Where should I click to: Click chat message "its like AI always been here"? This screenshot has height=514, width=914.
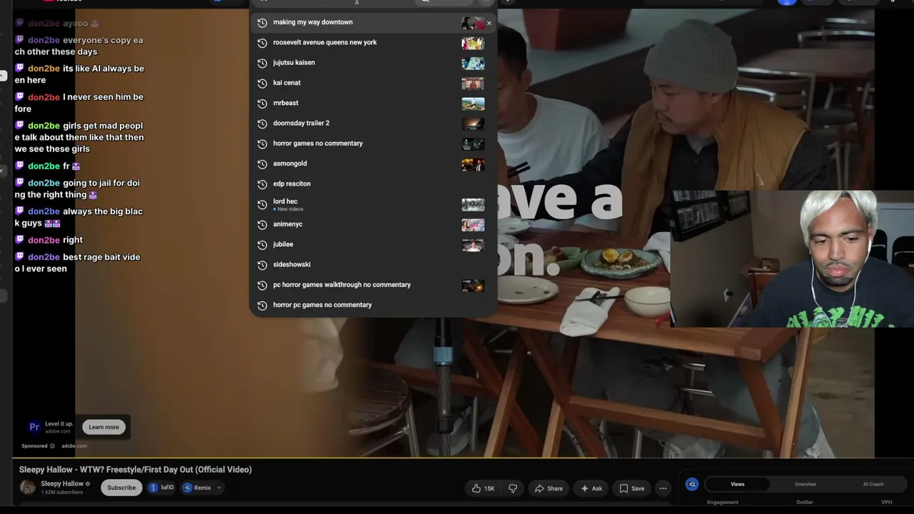pos(79,74)
